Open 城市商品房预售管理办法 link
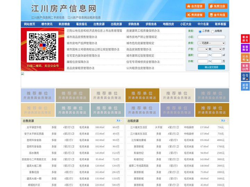 (82, 37)
